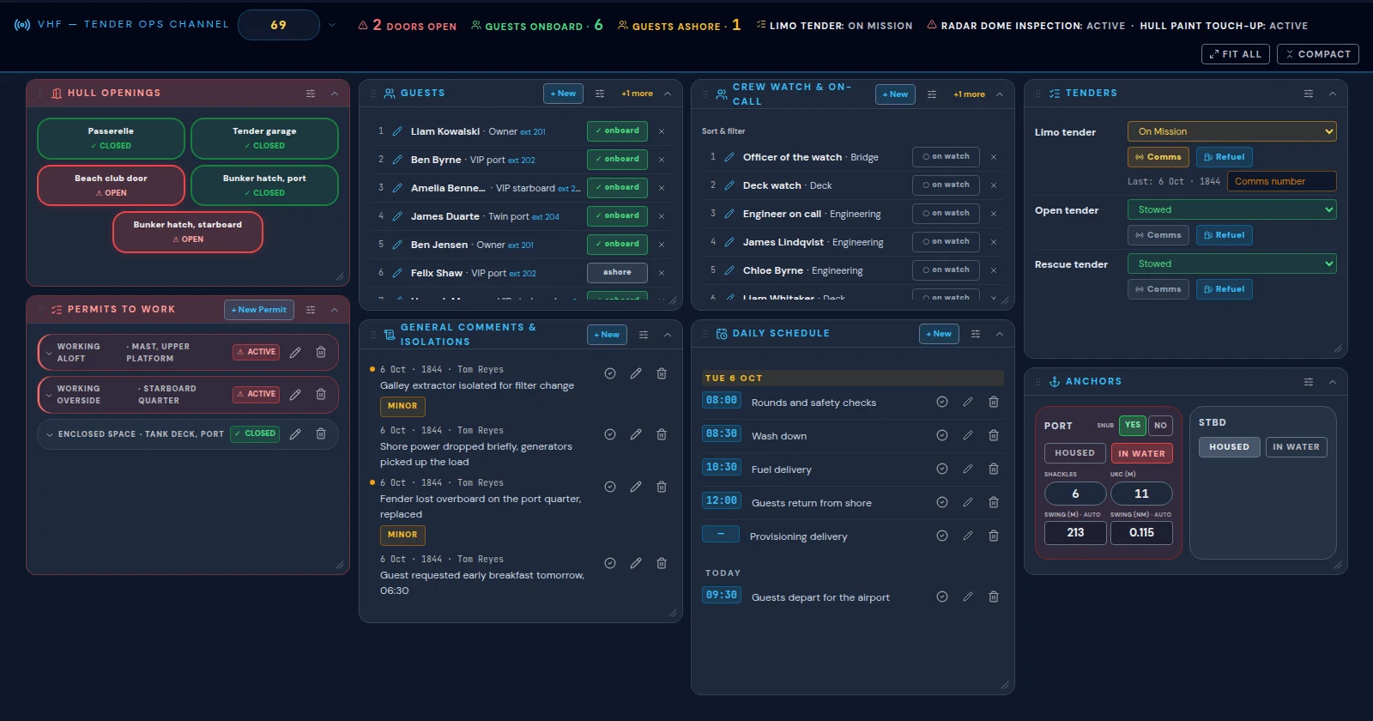Screen dimensions: 1373x721
Task: Remove Deck watch from crew list
Action: 994,185
